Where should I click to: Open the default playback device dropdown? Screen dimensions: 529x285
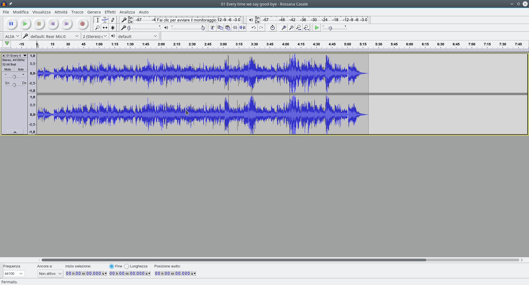(138, 36)
